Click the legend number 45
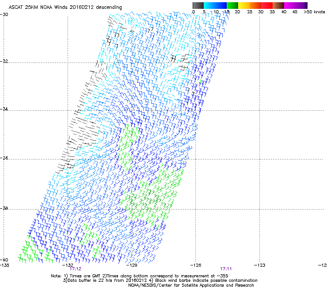This screenshot has height=288, width=327. [295, 12]
